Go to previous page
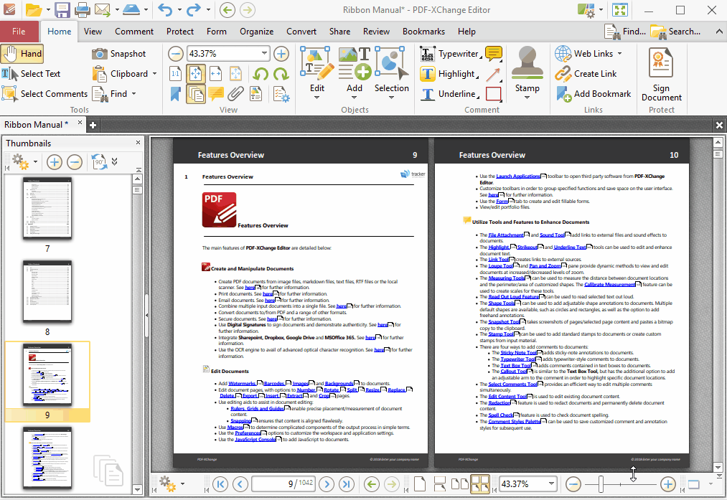The height and width of the screenshot is (500, 727). pyautogui.click(x=240, y=484)
